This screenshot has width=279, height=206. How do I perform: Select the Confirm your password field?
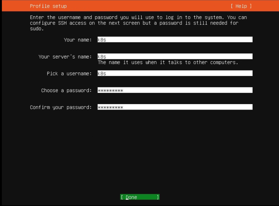click(x=175, y=107)
